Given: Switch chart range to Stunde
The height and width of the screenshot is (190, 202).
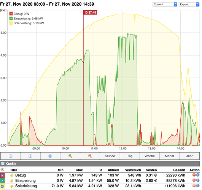Looking at the screenshot, I should [x=110, y=156].
